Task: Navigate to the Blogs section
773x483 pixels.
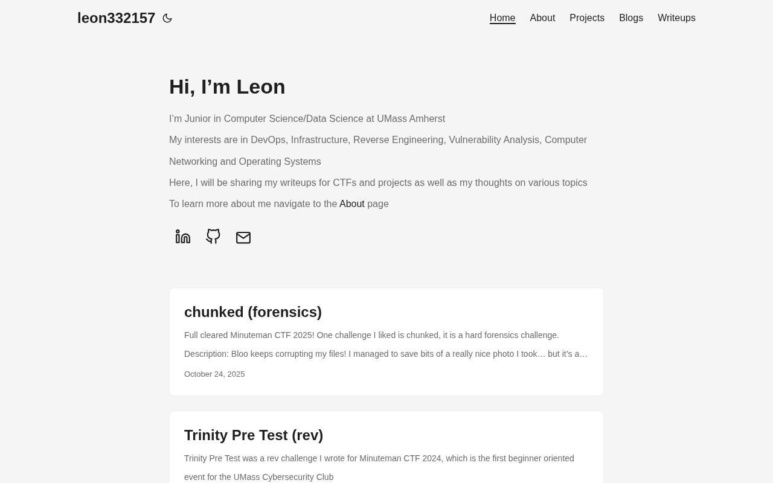Action: pyautogui.click(x=631, y=18)
